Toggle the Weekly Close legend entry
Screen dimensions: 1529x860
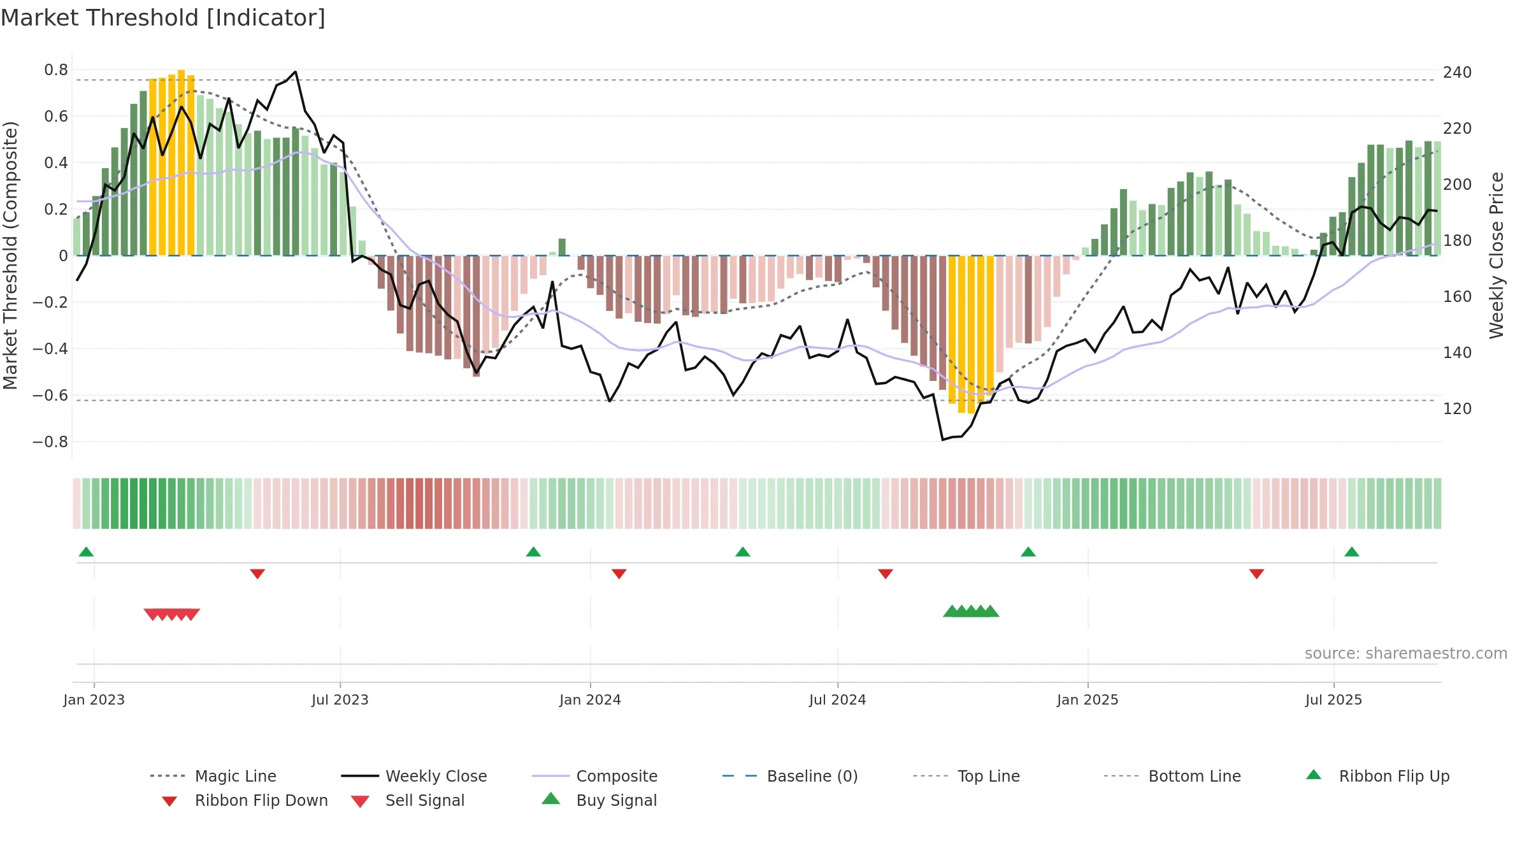[414, 776]
